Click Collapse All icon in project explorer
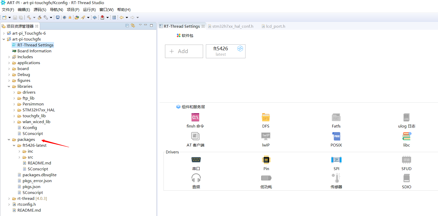The width and height of the screenshot is (438, 216). [x=127, y=25]
